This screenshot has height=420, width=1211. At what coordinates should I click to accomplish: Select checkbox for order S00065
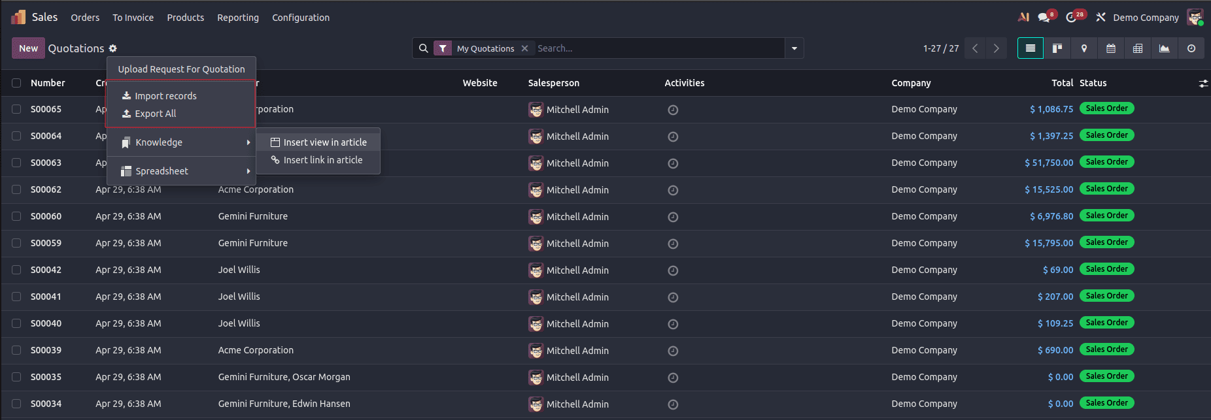16,109
